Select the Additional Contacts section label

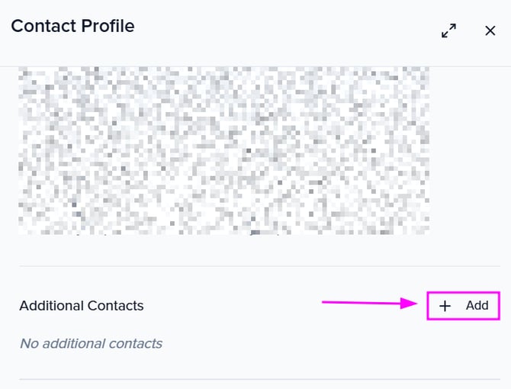pyautogui.click(x=82, y=306)
